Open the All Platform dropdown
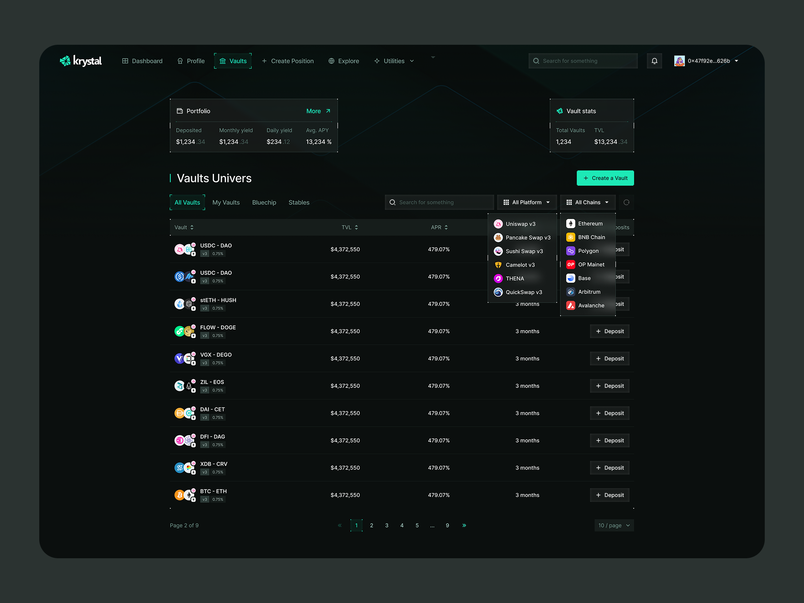Viewport: 804px width, 603px height. pyautogui.click(x=526, y=202)
